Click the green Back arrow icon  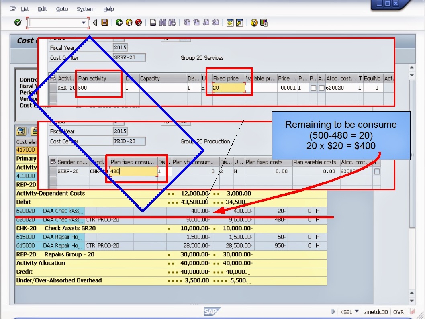click(118, 23)
